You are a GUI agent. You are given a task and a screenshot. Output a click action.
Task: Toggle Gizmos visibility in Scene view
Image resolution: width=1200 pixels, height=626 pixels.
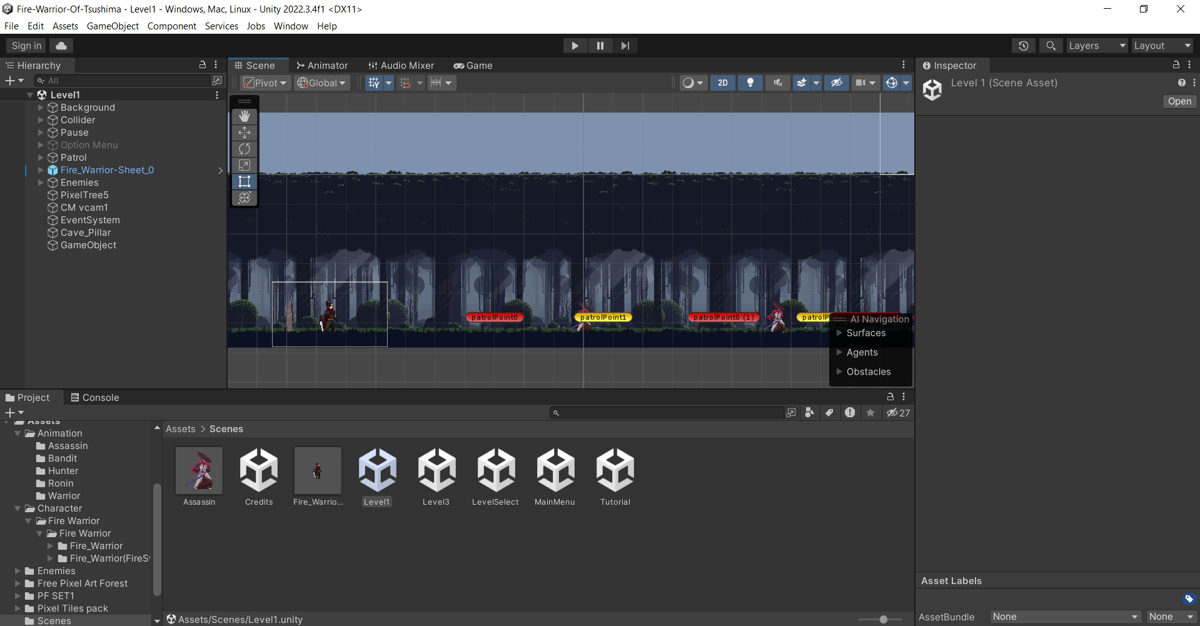pos(892,83)
